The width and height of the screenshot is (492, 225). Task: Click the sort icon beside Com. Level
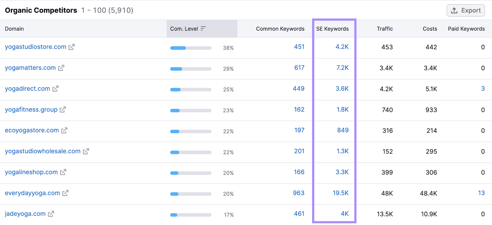203,29
